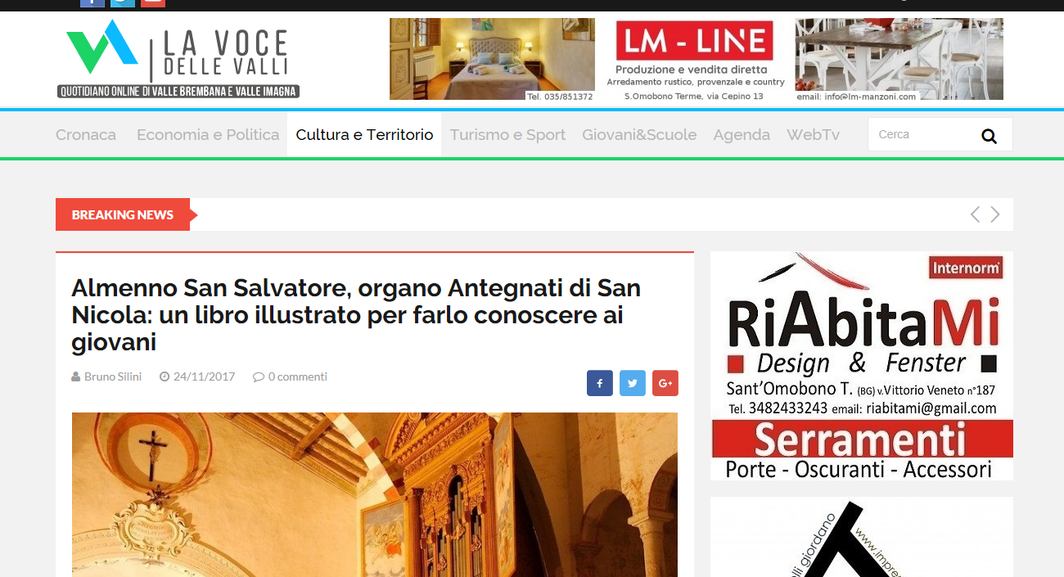Share article via Google Plus button
The height and width of the screenshot is (577, 1064).
(x=665, y=383)
